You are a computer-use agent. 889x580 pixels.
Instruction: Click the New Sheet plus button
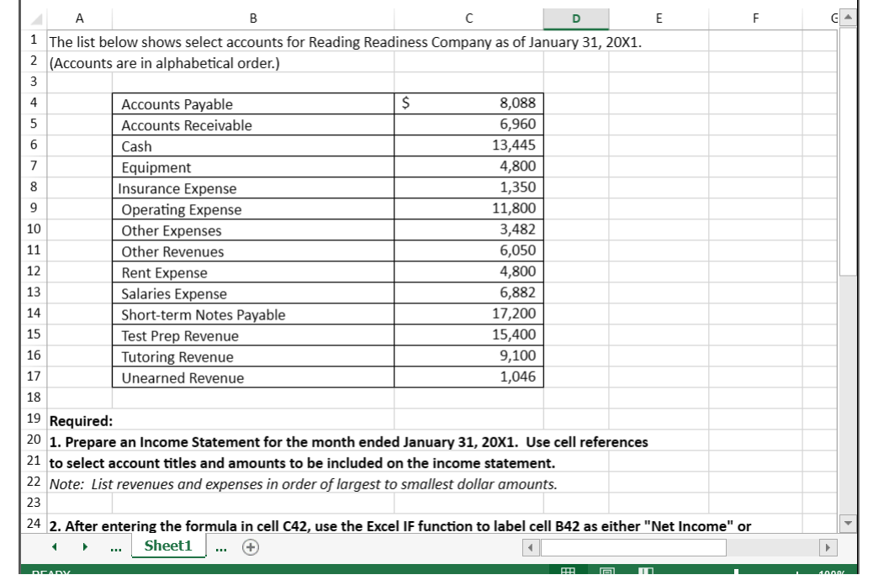pyautogui.click(x=252, y=548)
